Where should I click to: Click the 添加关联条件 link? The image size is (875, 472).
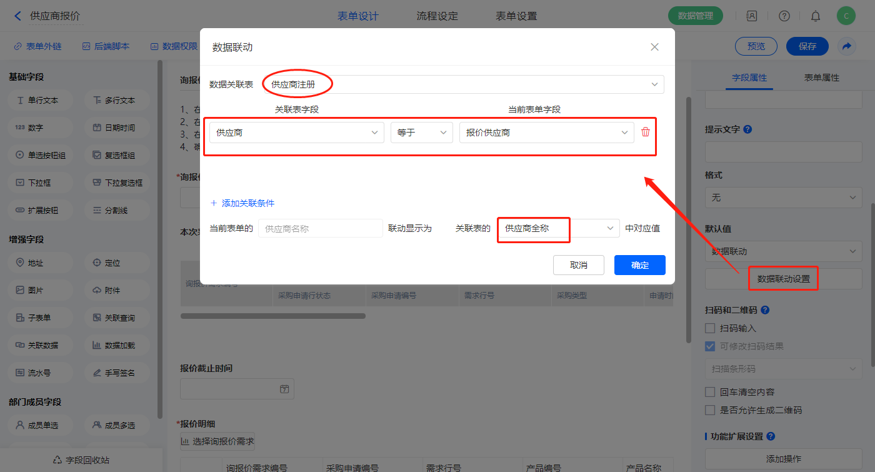click(242, 203)
